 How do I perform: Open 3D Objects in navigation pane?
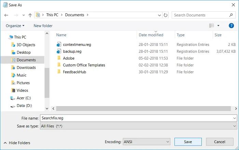click(x=26, y=45)
